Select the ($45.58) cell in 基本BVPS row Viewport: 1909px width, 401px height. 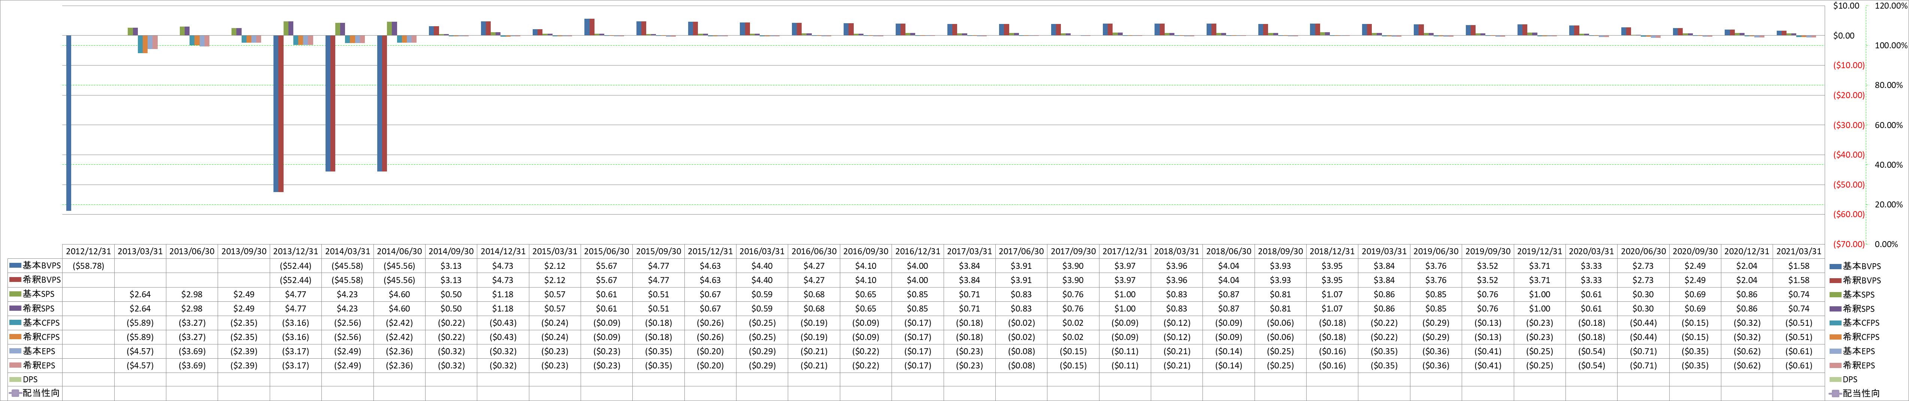click(x=348, y=266)
